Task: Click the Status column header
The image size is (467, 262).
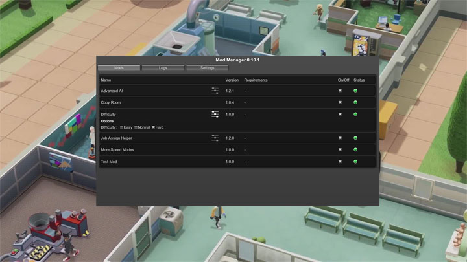Action: pyautogui.click(x=359, y=80)
